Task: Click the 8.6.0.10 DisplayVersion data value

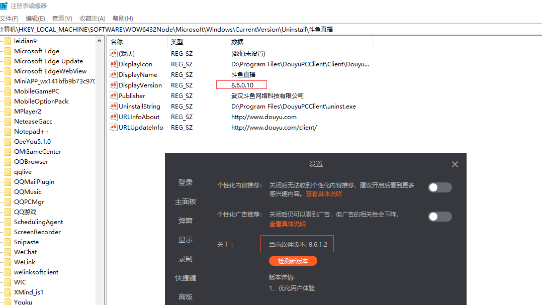Action: point(242,85)
